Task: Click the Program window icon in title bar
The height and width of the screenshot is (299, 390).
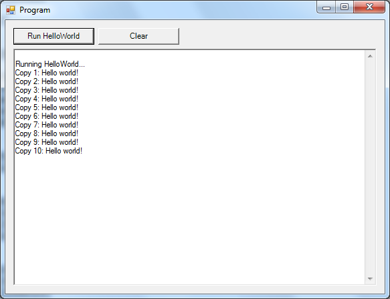Action: pyautogui.click(x=11, y=10)
